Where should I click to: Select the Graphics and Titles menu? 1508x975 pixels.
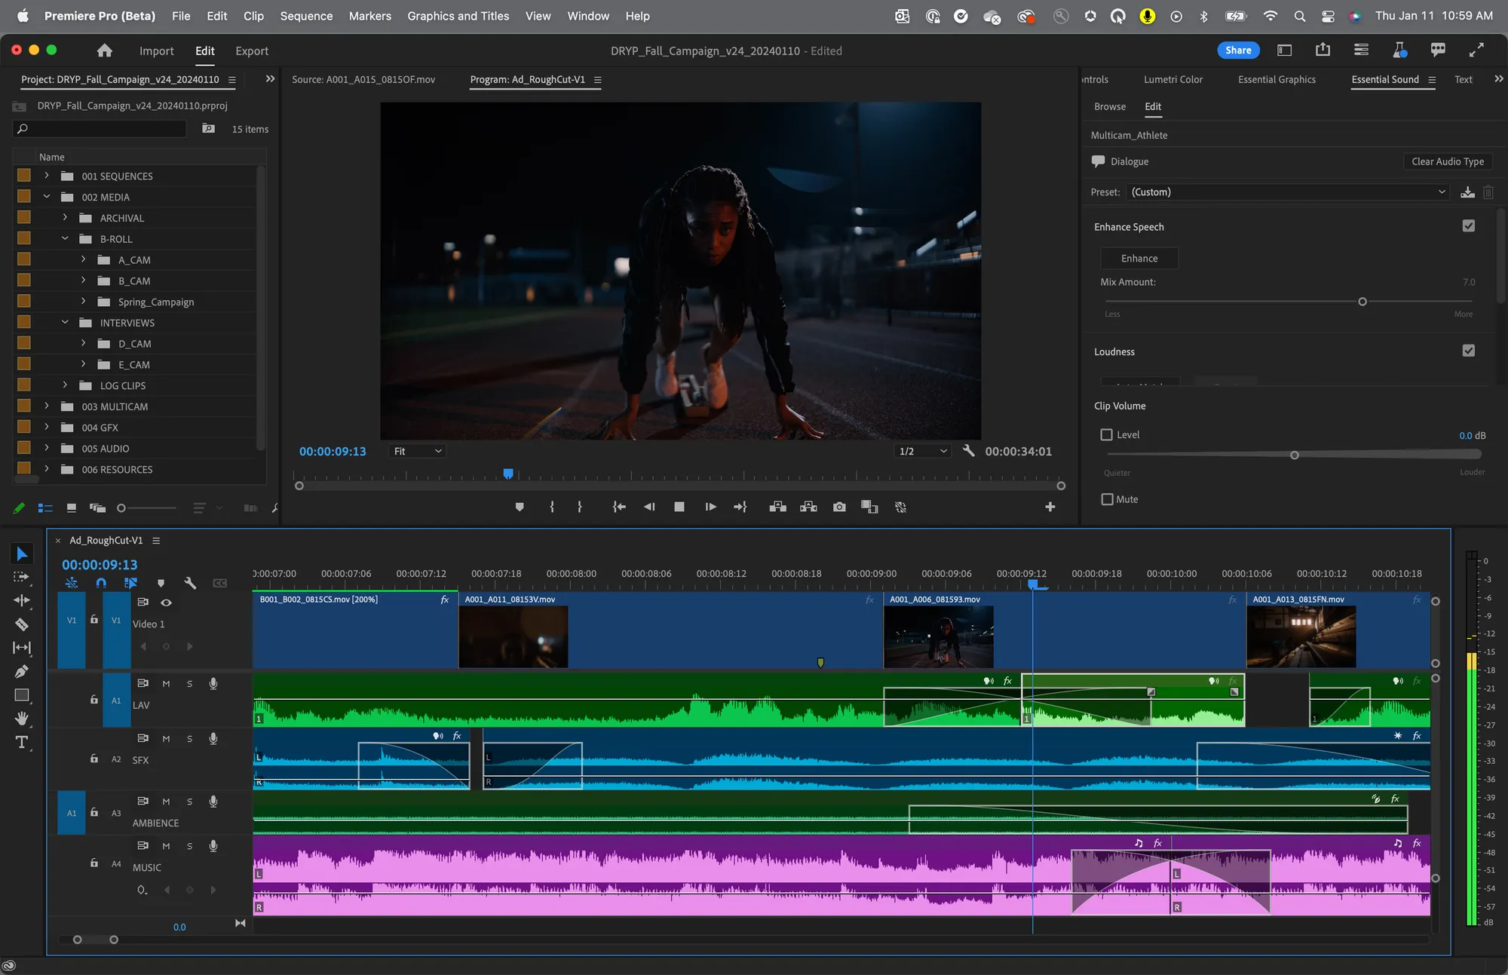(x=458, y=15)
